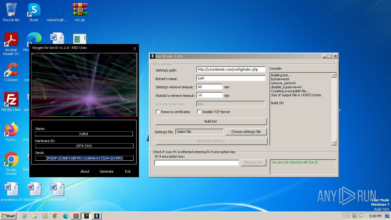
Task: Open the Recycle Bin desktop icon
Action: tap(11, 12)
